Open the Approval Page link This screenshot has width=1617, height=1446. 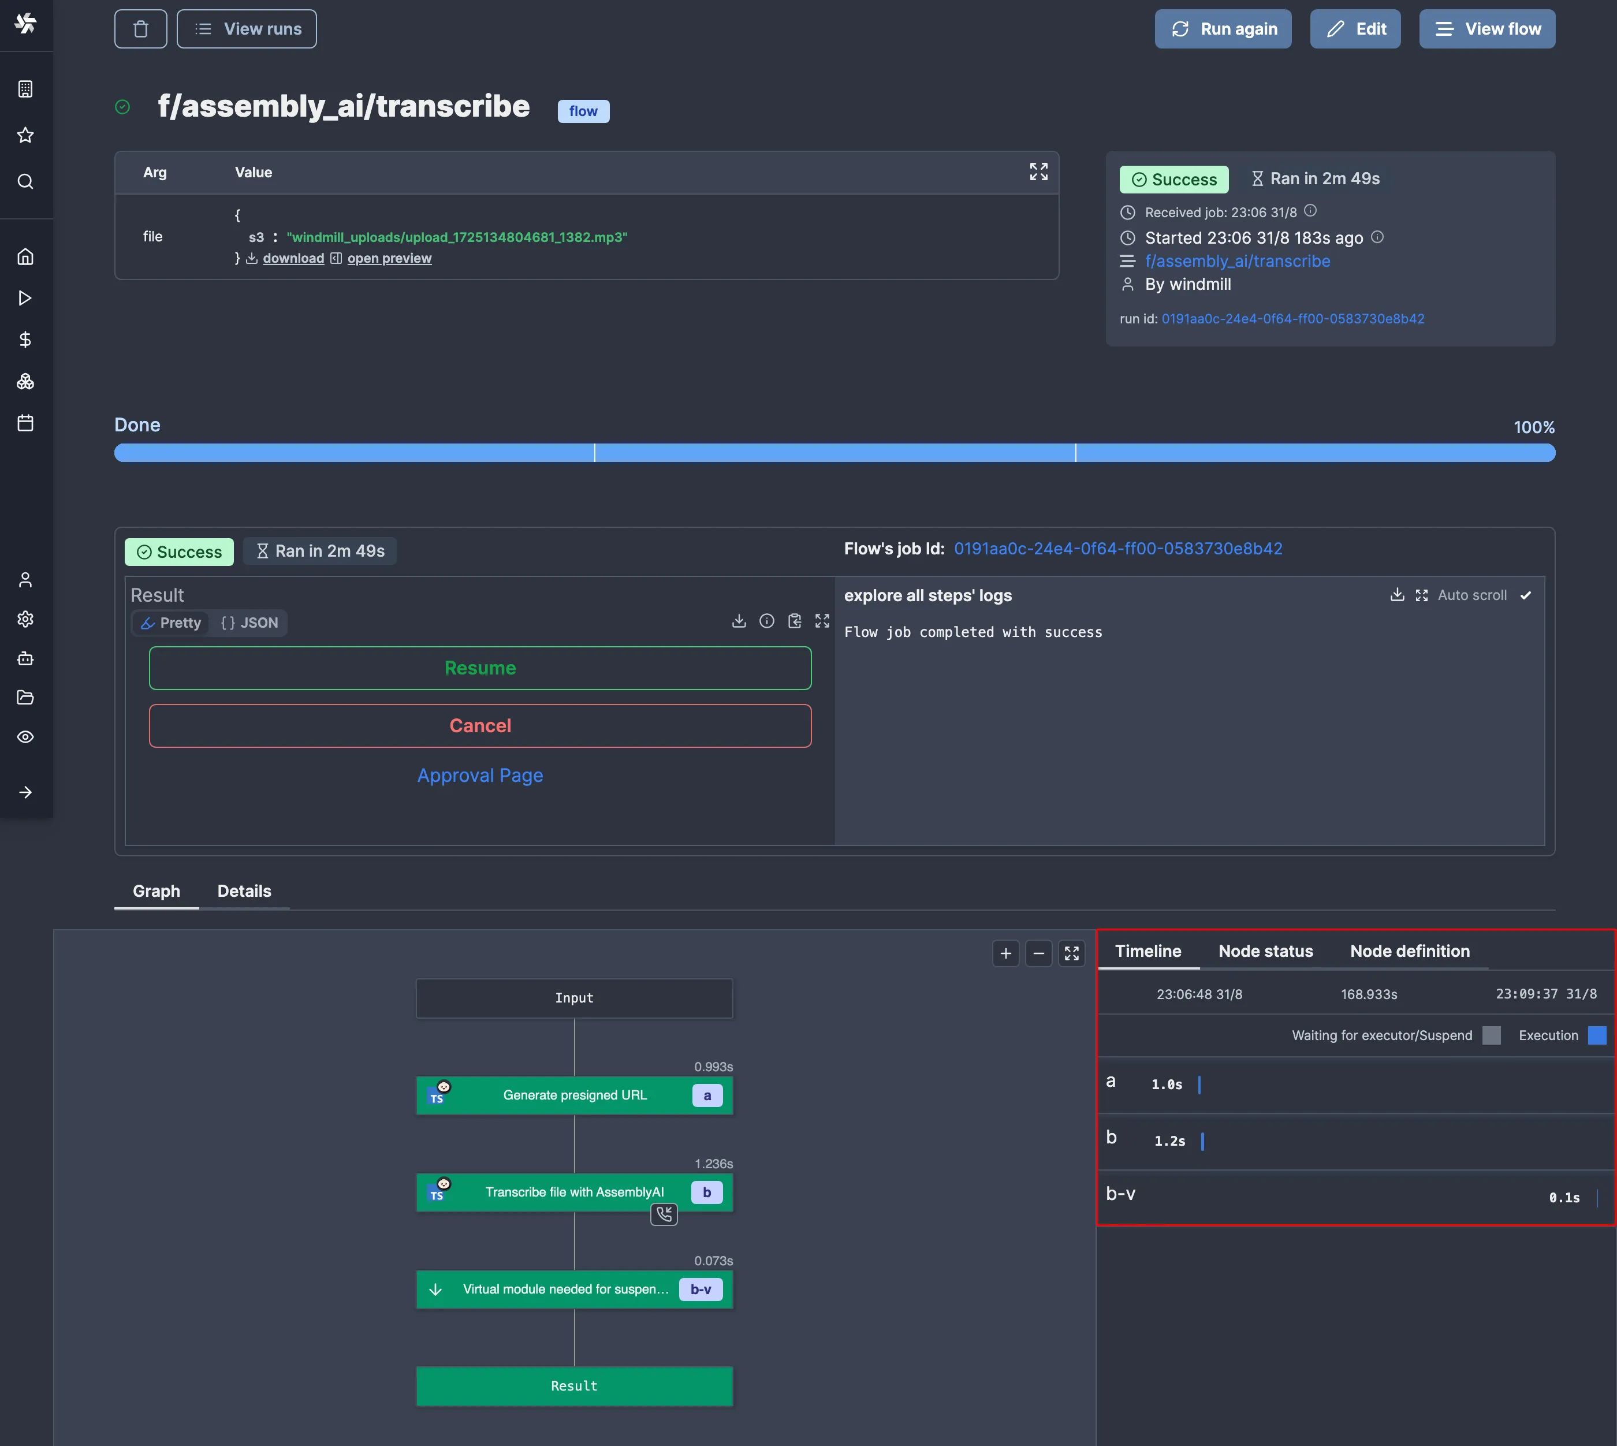480,776
